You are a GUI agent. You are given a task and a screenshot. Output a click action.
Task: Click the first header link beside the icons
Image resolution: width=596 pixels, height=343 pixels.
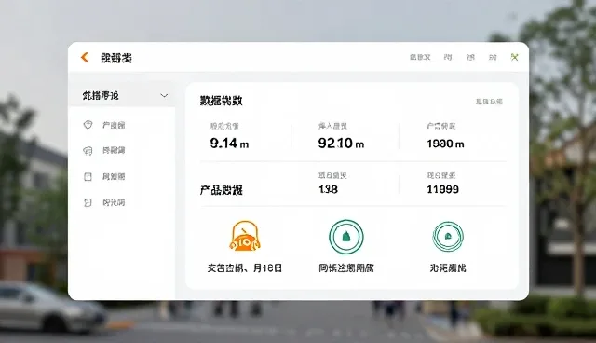tap(420, 57)
